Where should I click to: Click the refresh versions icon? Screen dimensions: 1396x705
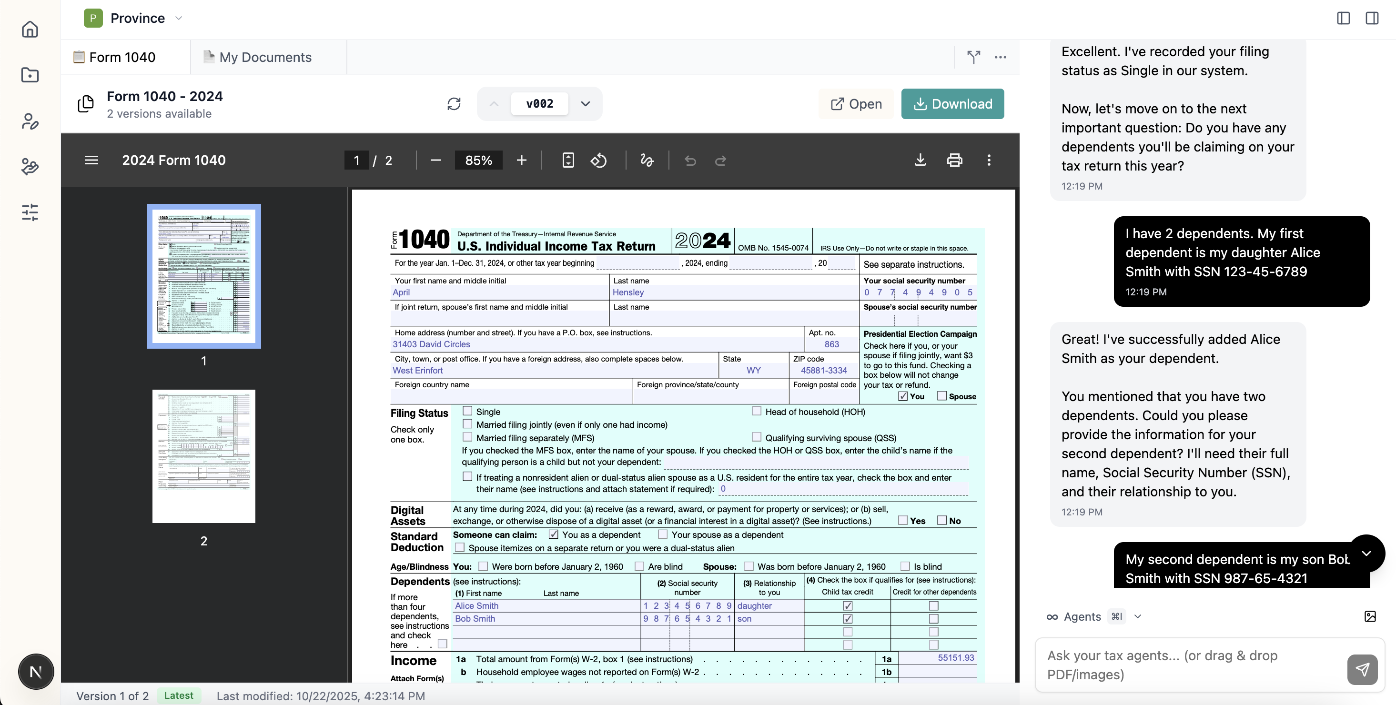pyautogui.click(x=454, y=103)
